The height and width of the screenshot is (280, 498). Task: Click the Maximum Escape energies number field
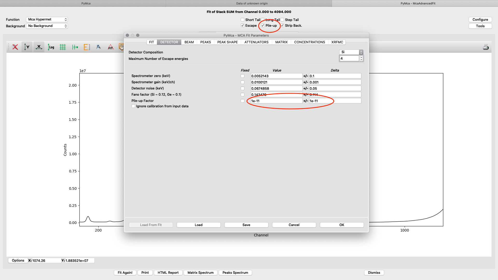coord(349,59)
